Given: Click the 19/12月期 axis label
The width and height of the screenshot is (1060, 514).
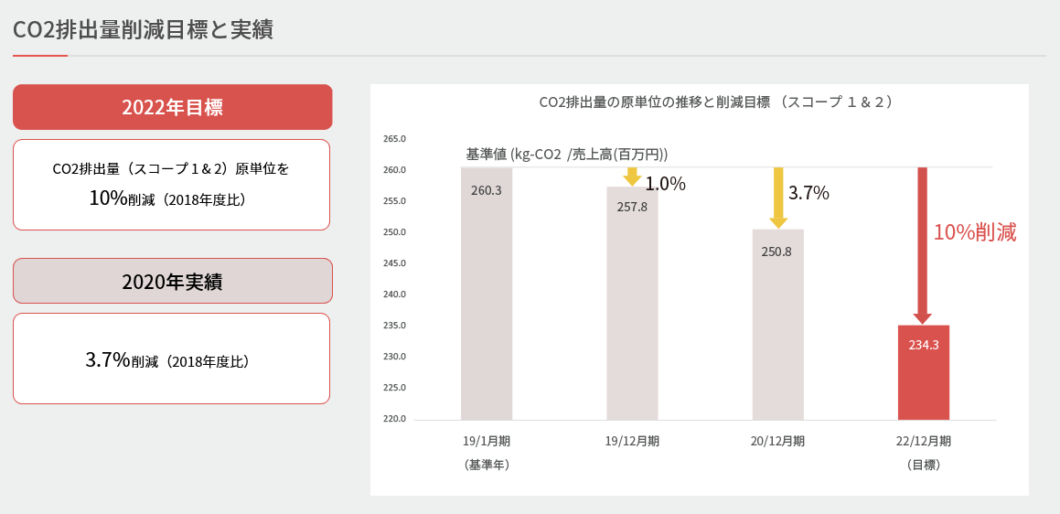Looking at the screenshot, I should click(x=632, y=441).
